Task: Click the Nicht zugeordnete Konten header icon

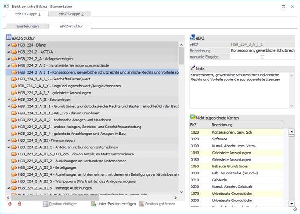Action: 193,118
